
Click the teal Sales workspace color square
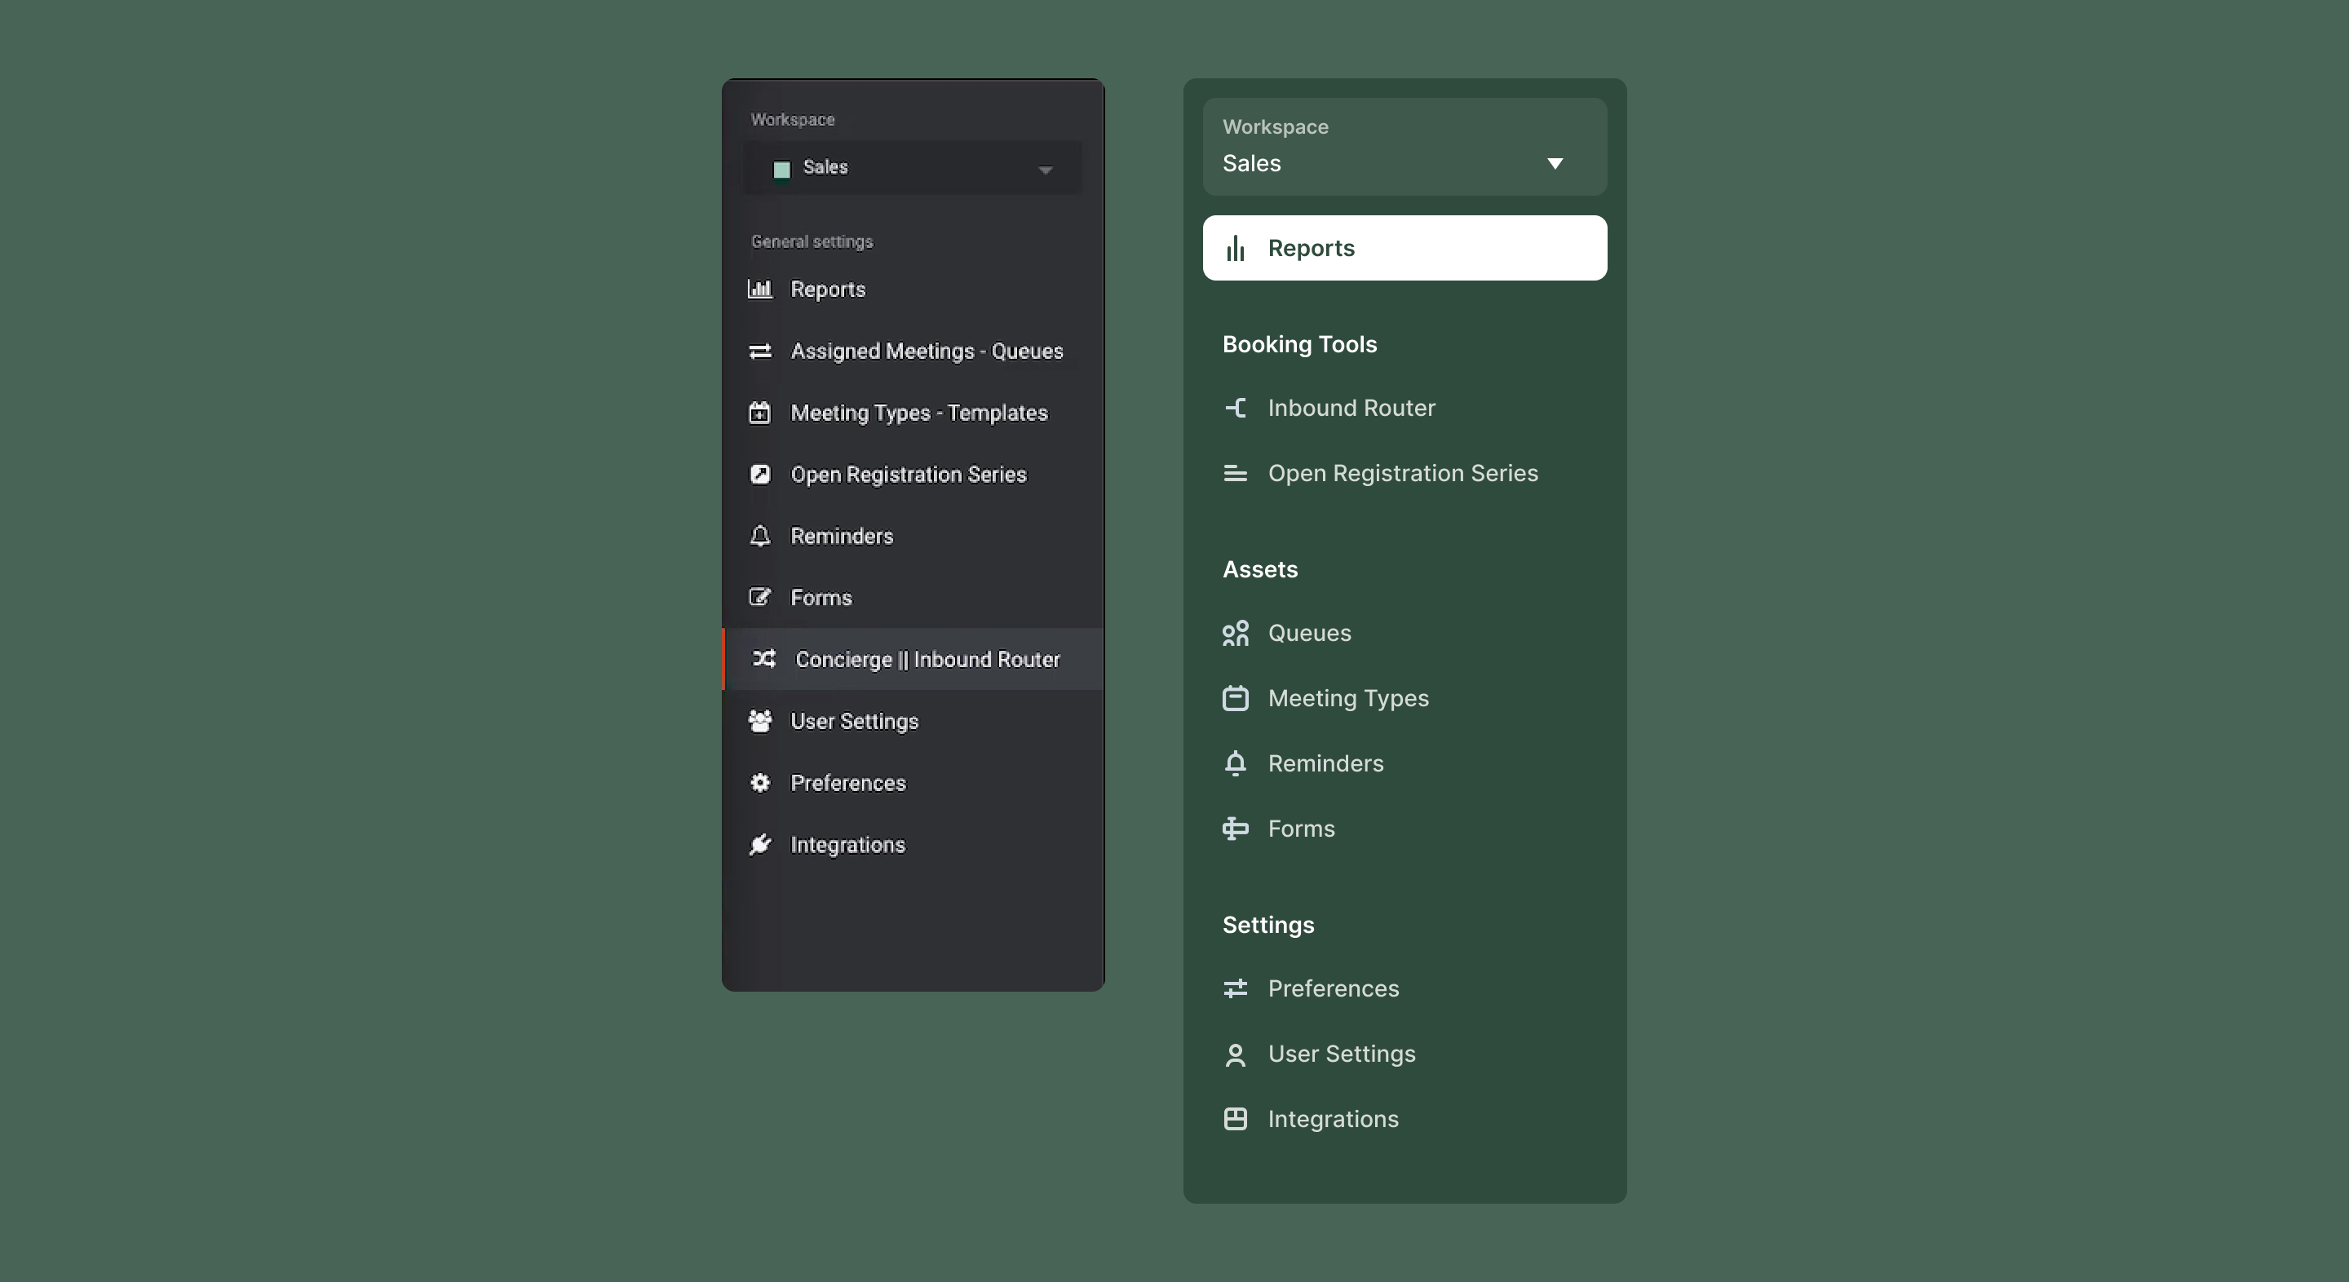pos(781,170)
